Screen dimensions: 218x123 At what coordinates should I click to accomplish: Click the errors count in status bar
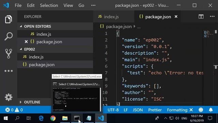10,110
